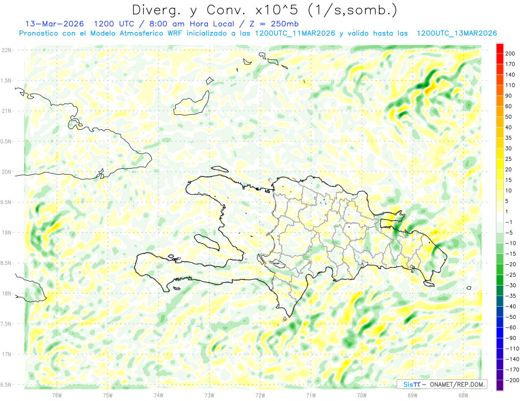Pick the bottommost purple color scale swatch
520x401 pixels.
[x=500, y=385]
